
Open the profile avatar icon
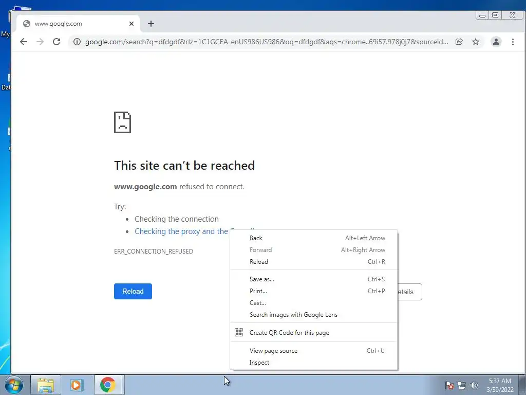496,42
